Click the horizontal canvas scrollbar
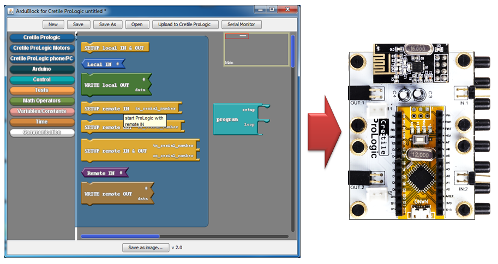The width and height of the screenshot is (498, 264). pyautogui.click(x=120, y=236)
